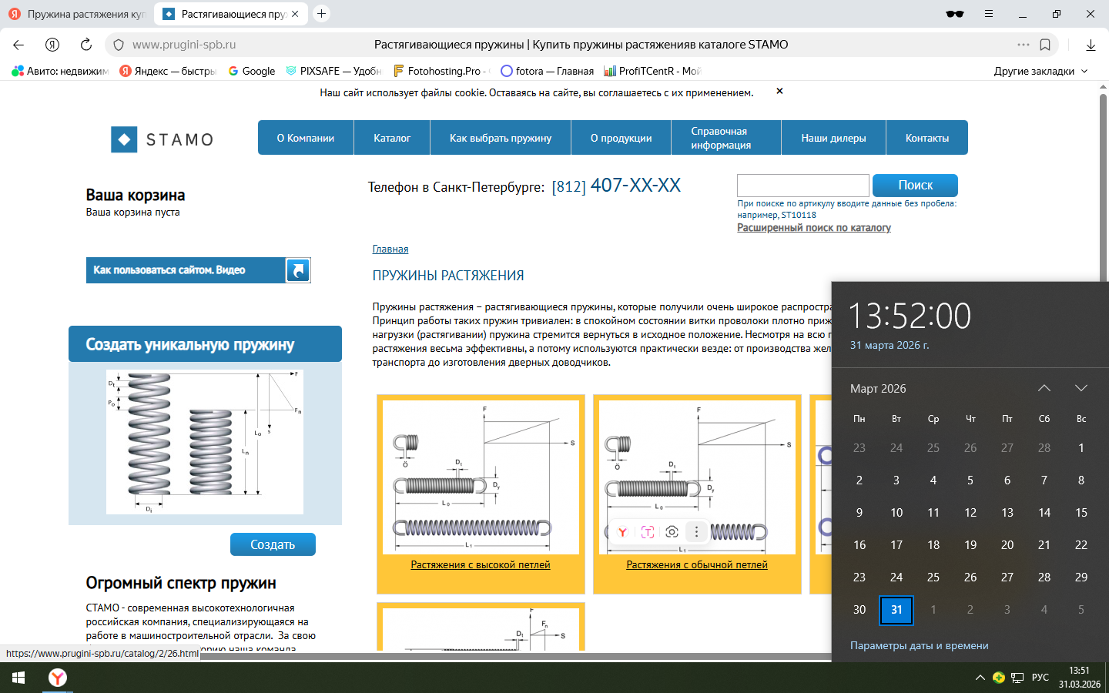Click the high-loop spring diagram thumbnail
Screen dimensions: 1109x693
481,477
